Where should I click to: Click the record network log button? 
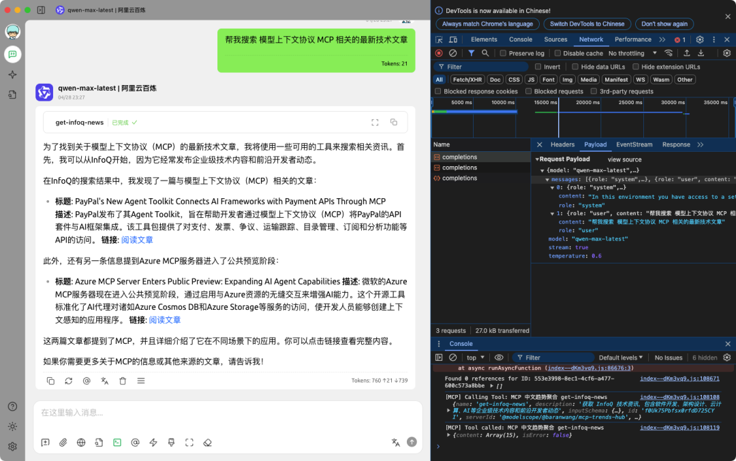tap(439, 53)
